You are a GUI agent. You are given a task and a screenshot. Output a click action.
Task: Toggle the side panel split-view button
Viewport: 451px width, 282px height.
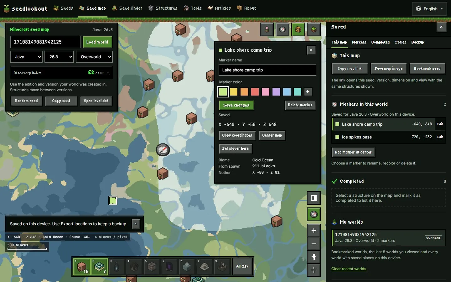[x=314, y=198]
